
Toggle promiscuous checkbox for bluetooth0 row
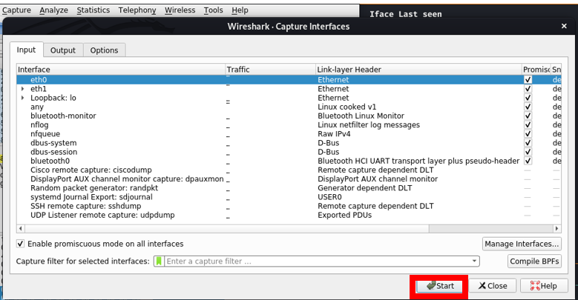point(528,161)
